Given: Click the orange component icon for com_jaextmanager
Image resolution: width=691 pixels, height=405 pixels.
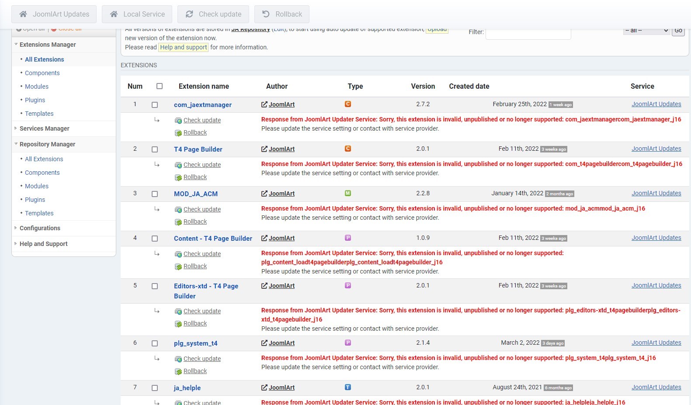Looking at the screenshot, I should (x=348, y=104).
